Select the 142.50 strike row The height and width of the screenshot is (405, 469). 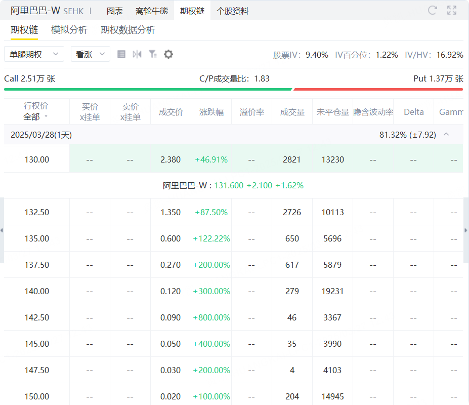coord(233,317)
